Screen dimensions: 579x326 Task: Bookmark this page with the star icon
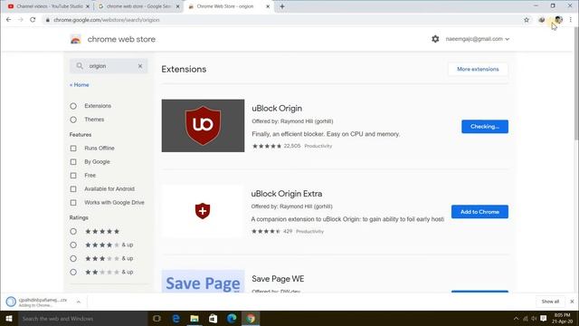[x=527, y=20]
